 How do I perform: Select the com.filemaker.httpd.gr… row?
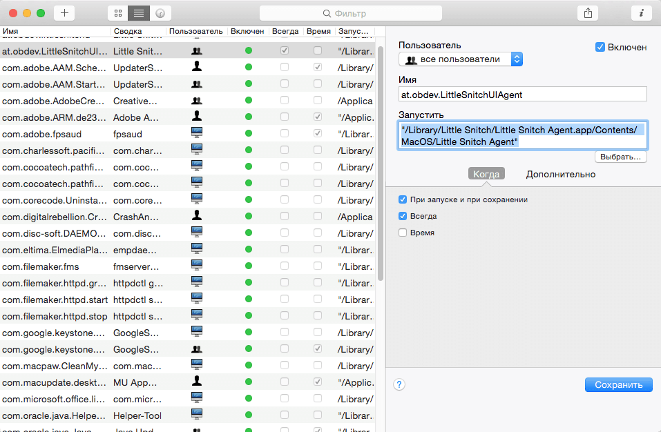[x=188, y=282]
